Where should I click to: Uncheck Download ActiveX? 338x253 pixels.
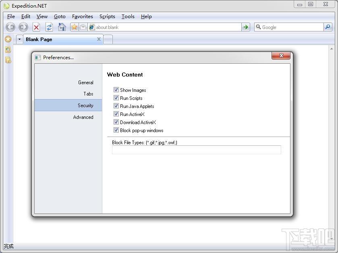pyautogui.click(x=116, y=122)
